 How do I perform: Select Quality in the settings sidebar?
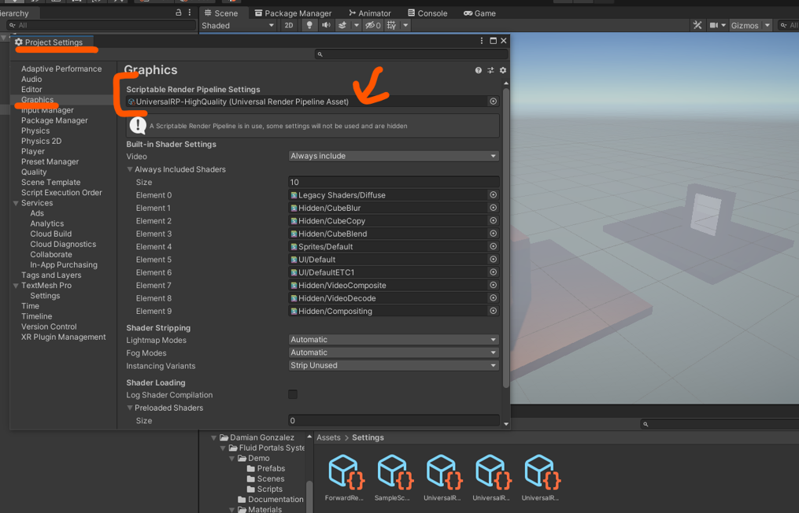34,172
